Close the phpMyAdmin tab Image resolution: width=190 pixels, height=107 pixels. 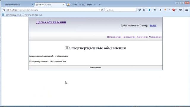95,5
